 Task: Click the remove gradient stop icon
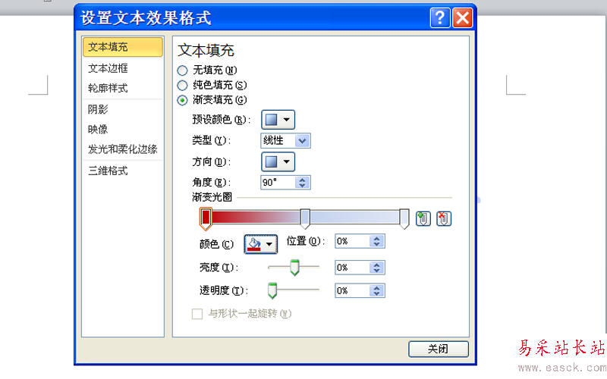pyautogui.click(x=444, y=218)
